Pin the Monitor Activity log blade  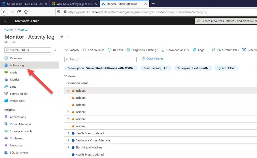(61, 37)
